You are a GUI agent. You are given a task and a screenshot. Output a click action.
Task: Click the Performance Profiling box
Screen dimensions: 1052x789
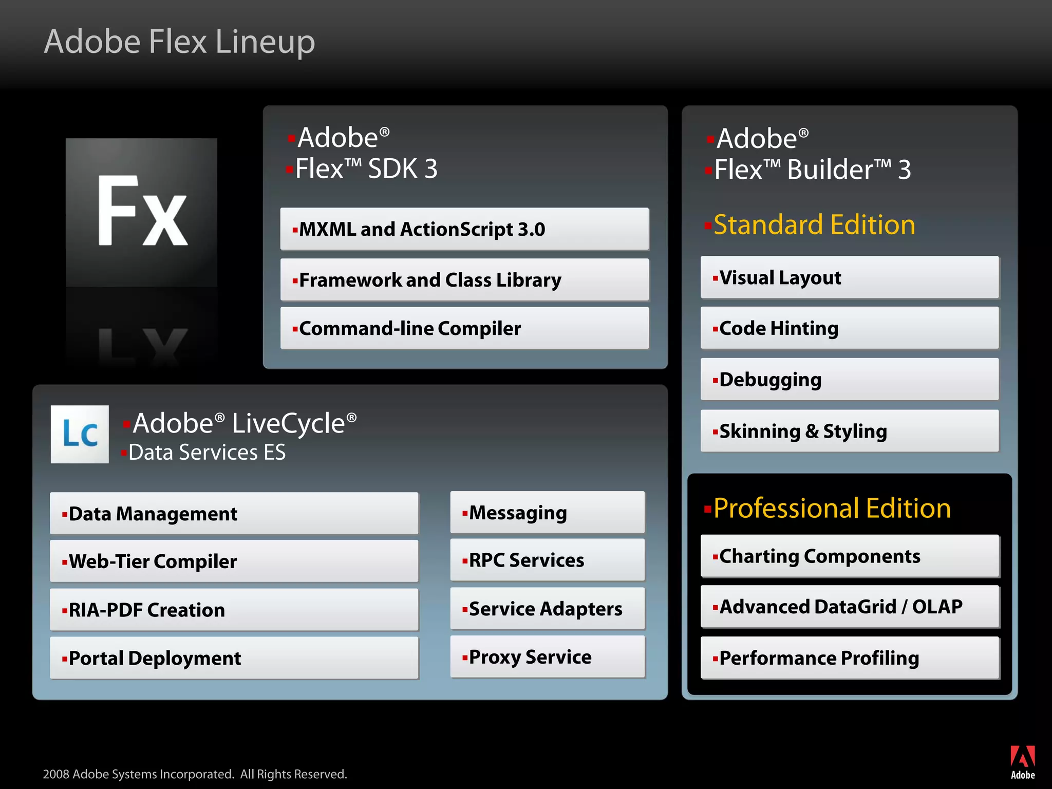(850, 658)
